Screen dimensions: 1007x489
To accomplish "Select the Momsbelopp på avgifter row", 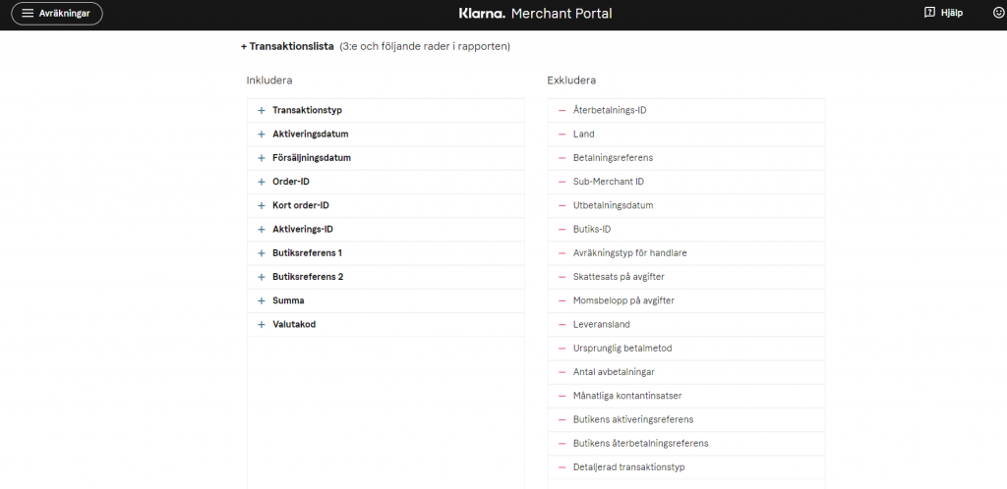I will click(x=685, y=300).
